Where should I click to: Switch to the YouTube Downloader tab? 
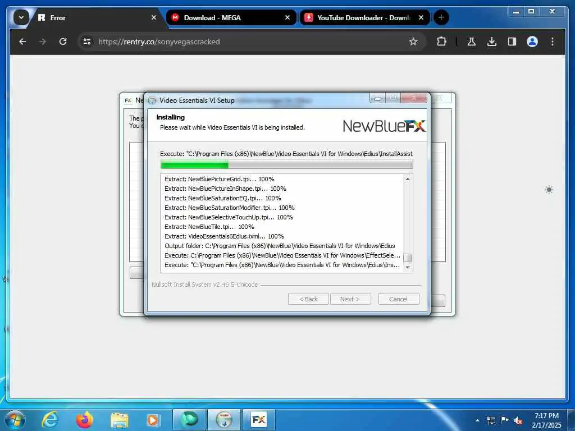pyautogui.click(x=364, y=17)
